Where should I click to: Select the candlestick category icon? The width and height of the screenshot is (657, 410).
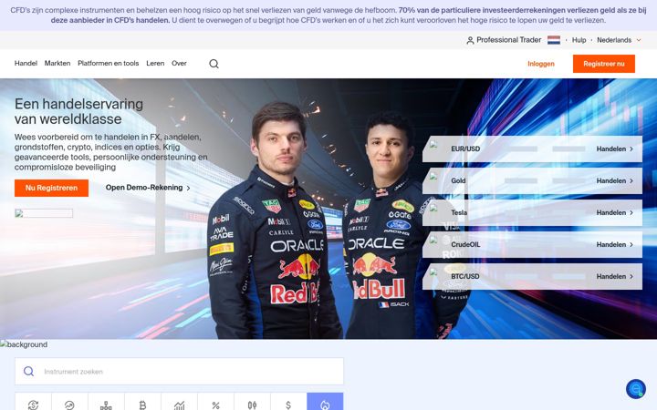(x=252, y=405)
